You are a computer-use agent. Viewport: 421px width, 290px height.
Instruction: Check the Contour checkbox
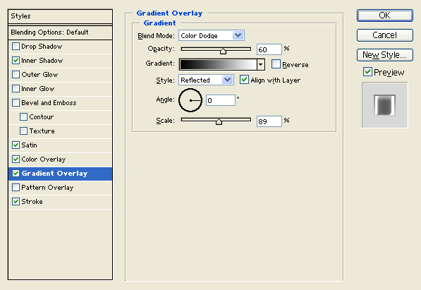pos(24,117)
